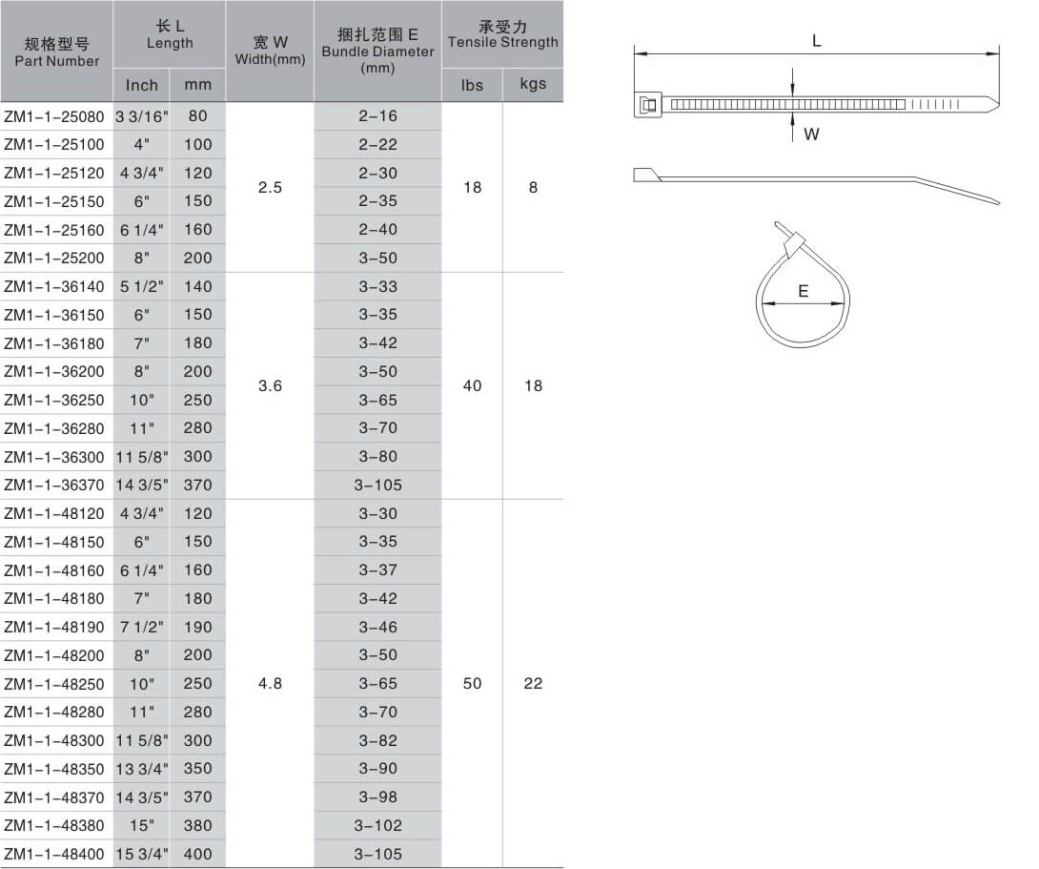This screenshot has height=869, width=1039.
Task: Click the kgs sub-header
Action: pos(533,84)
